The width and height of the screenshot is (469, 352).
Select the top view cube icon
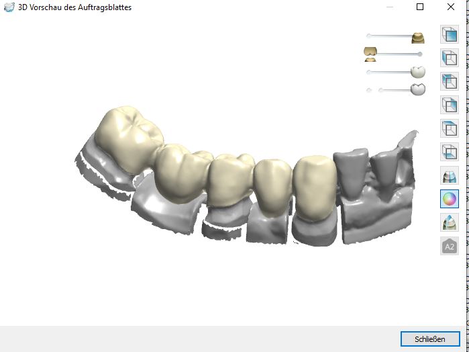tap(450, 128)
